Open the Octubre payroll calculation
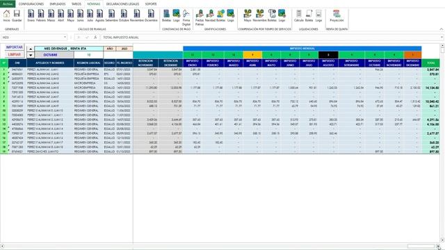Image resolution: width=445 pixels, height=250 pixels. pos(124,15)
